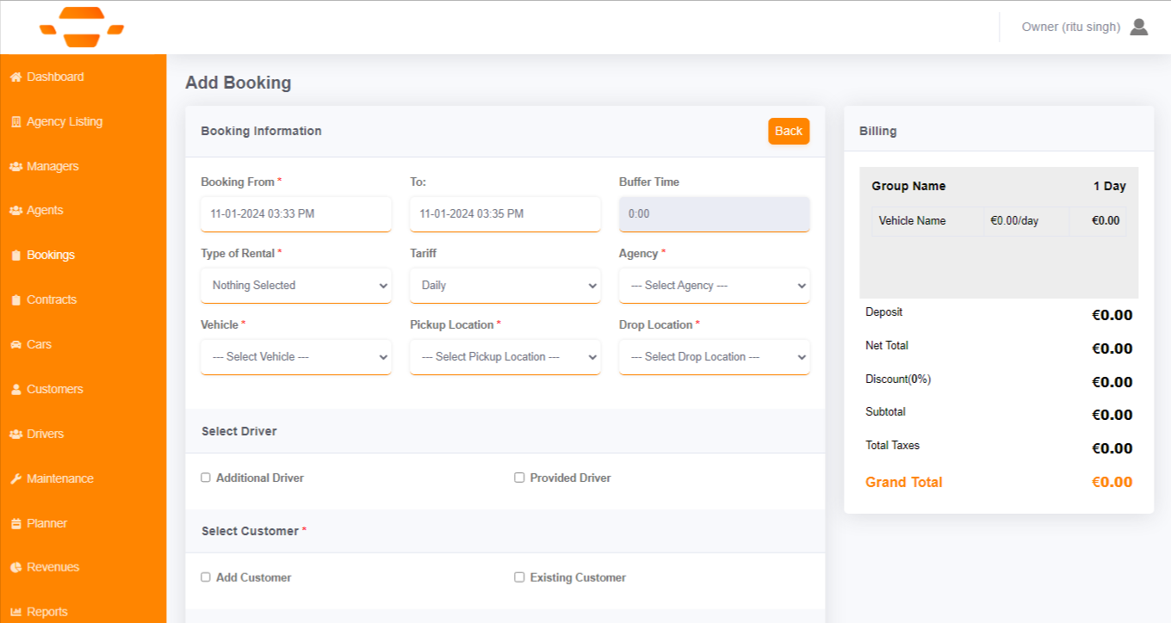Check the Existing Customer option
This screenshot has height=623, width=1171.
click(519, 577)
